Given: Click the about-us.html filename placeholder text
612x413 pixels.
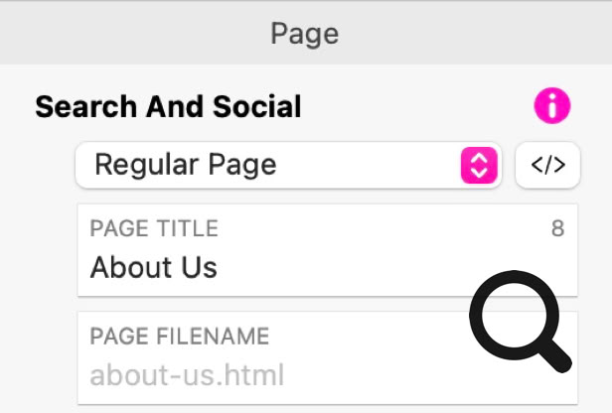Looking at the screenshot, I should tap(187, 375).
